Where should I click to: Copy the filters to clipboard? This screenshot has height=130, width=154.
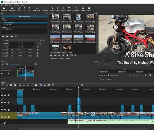[x=12, y=36]
